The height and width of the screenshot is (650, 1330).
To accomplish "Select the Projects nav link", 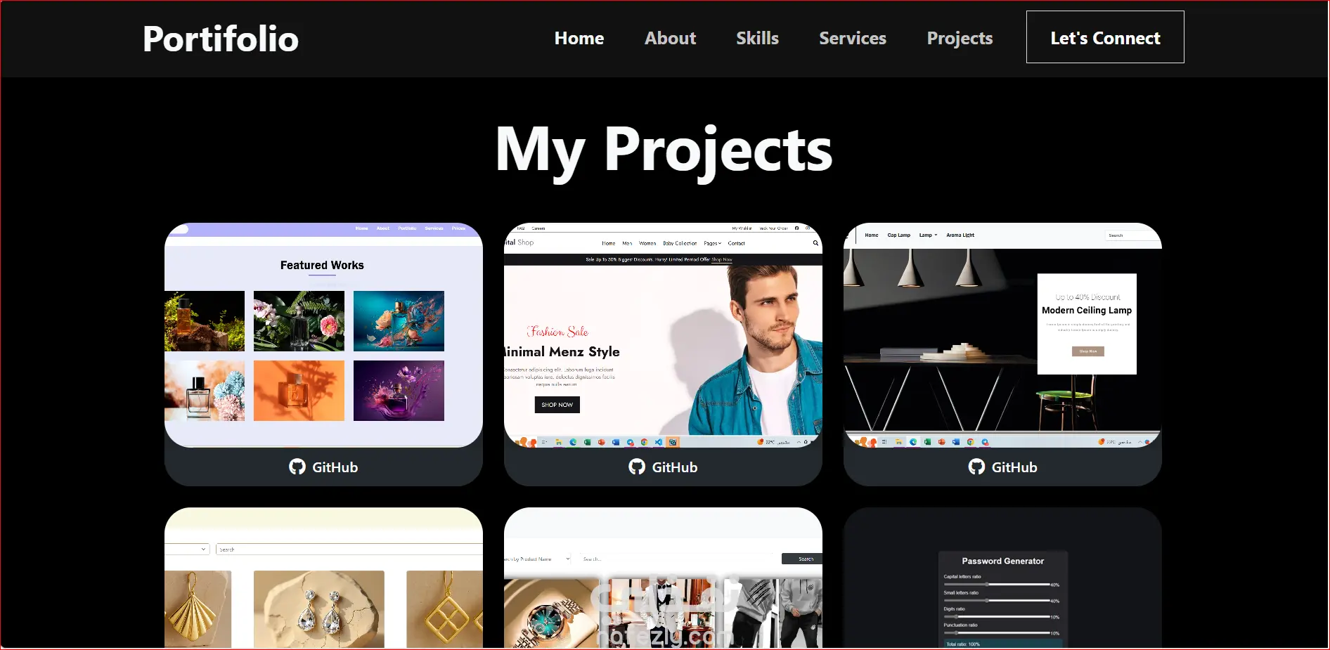I will click(x=960, y=39).
